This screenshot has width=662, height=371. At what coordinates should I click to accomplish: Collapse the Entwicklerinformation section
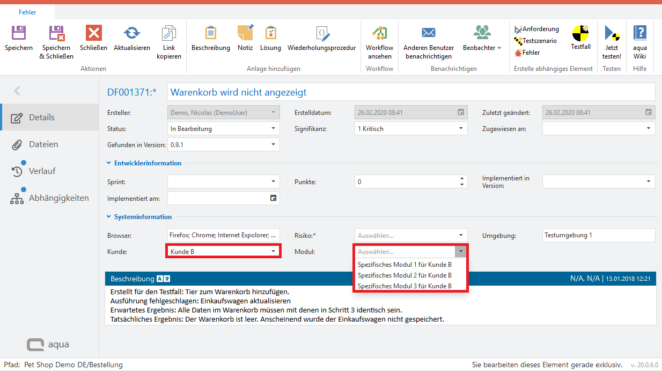click(109, 163)
